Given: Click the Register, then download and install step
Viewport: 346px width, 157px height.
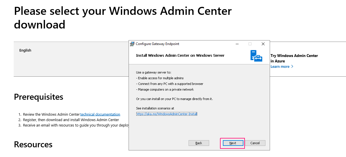Looking at the screenshot, I should point(71,120).
